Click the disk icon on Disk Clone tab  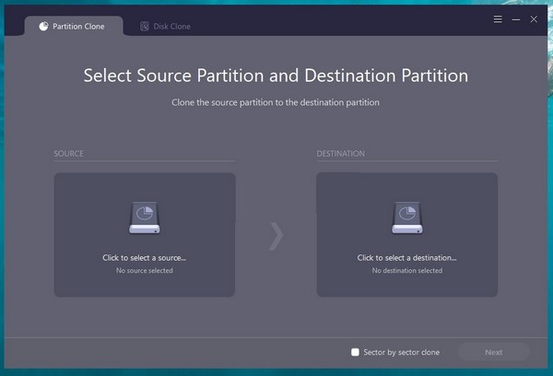tap(145, 27)
